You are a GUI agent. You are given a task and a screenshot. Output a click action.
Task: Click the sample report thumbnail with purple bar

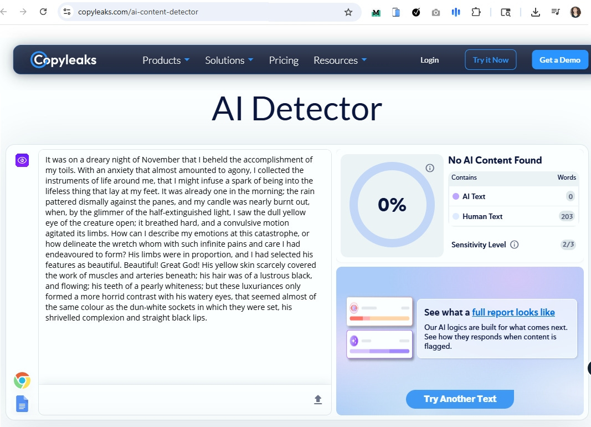click(379, 344)
